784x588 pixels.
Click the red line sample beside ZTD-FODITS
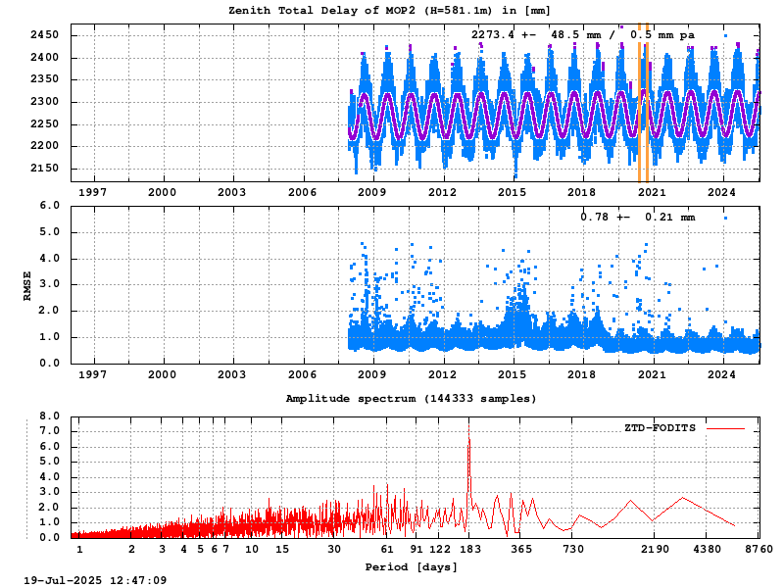pos(725,428)
